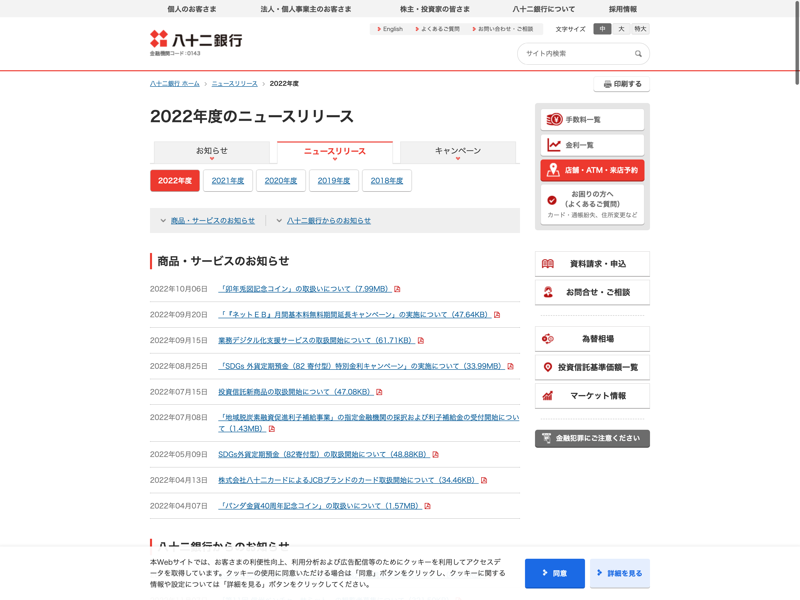Set font size to 大
Image resolution: width=800 pixels, height=600 pixels.
pos(621,29)
